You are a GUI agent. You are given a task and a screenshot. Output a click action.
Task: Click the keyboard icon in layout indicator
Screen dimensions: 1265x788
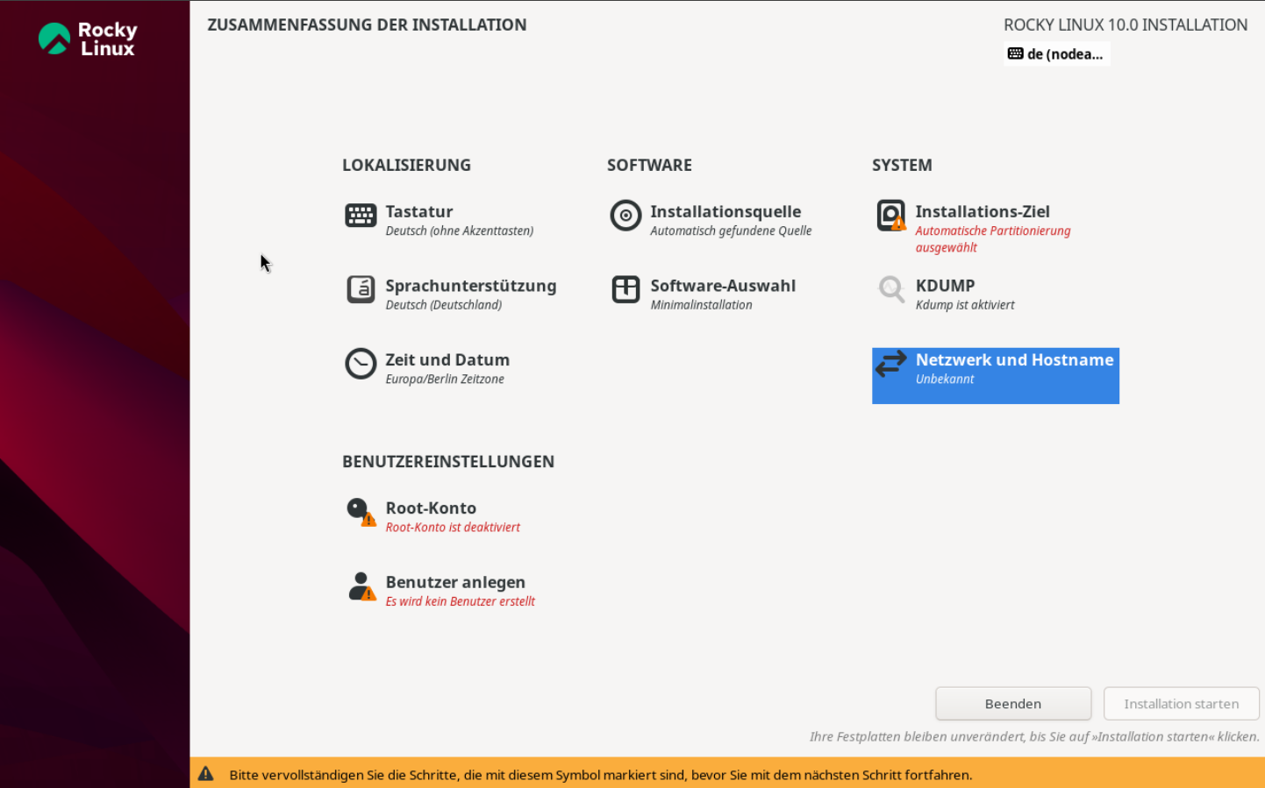1015,53
